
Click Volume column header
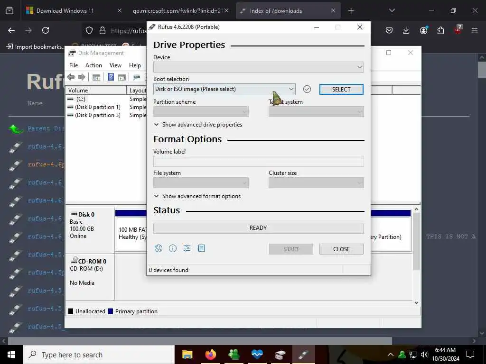[x=96, y=91]
